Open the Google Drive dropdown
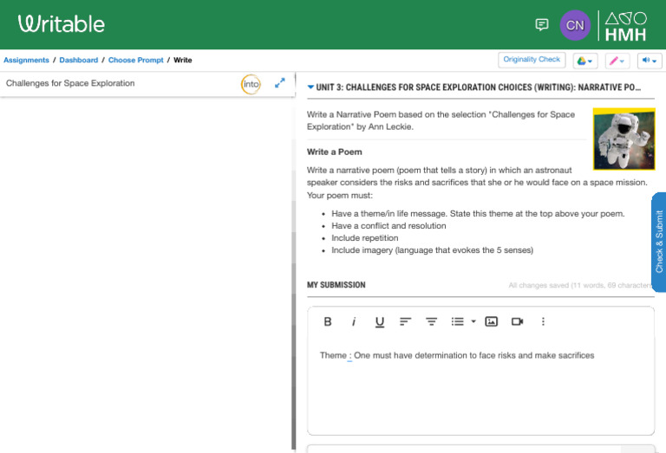The height and width of the screenshot is (453, 666). click(x=586, y=61)
